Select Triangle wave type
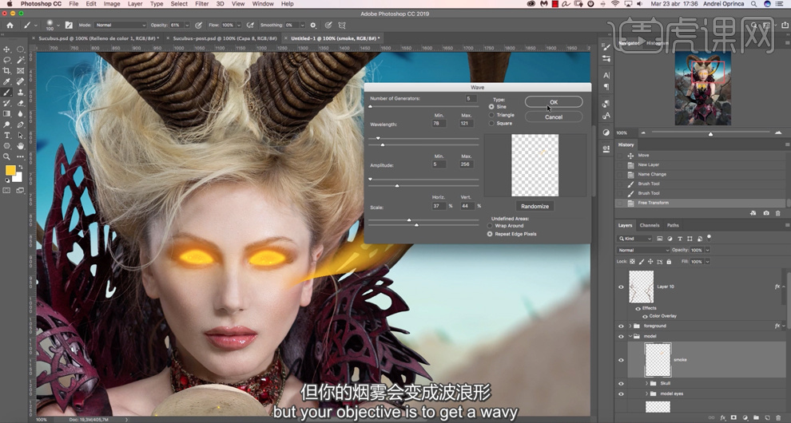Viewport: 791px width, 423px height. click(491, 115)
